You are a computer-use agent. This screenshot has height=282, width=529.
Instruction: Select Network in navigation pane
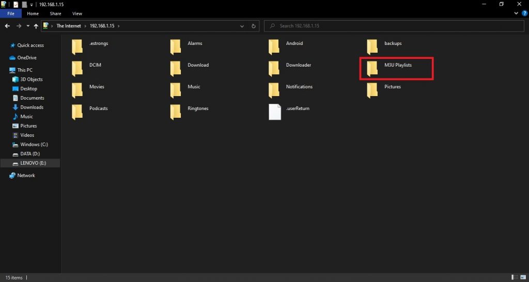click(26, 176)
